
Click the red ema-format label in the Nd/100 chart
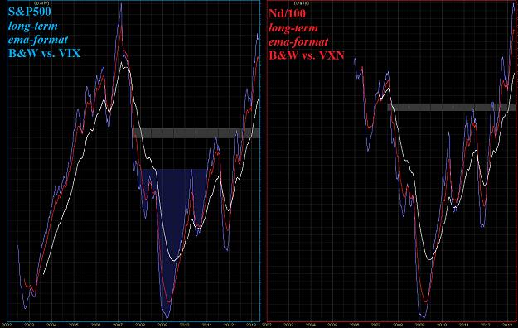298,41
